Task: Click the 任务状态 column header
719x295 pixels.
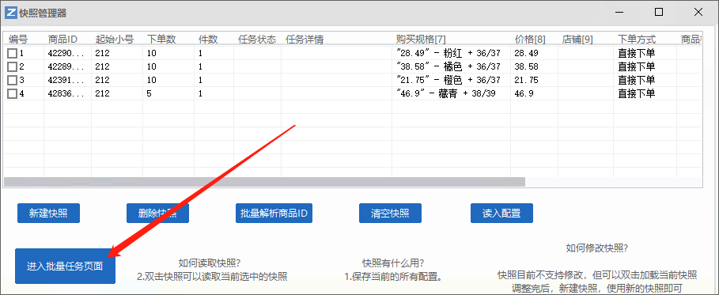Action: click(x=257, y=40)
